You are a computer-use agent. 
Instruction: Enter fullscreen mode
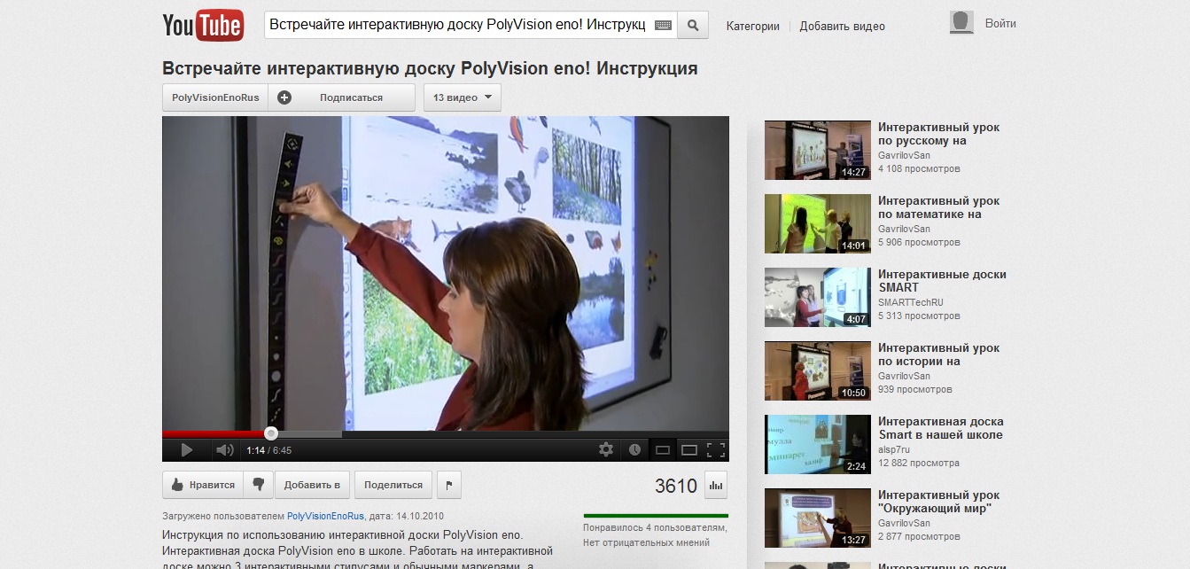(716, 450)
